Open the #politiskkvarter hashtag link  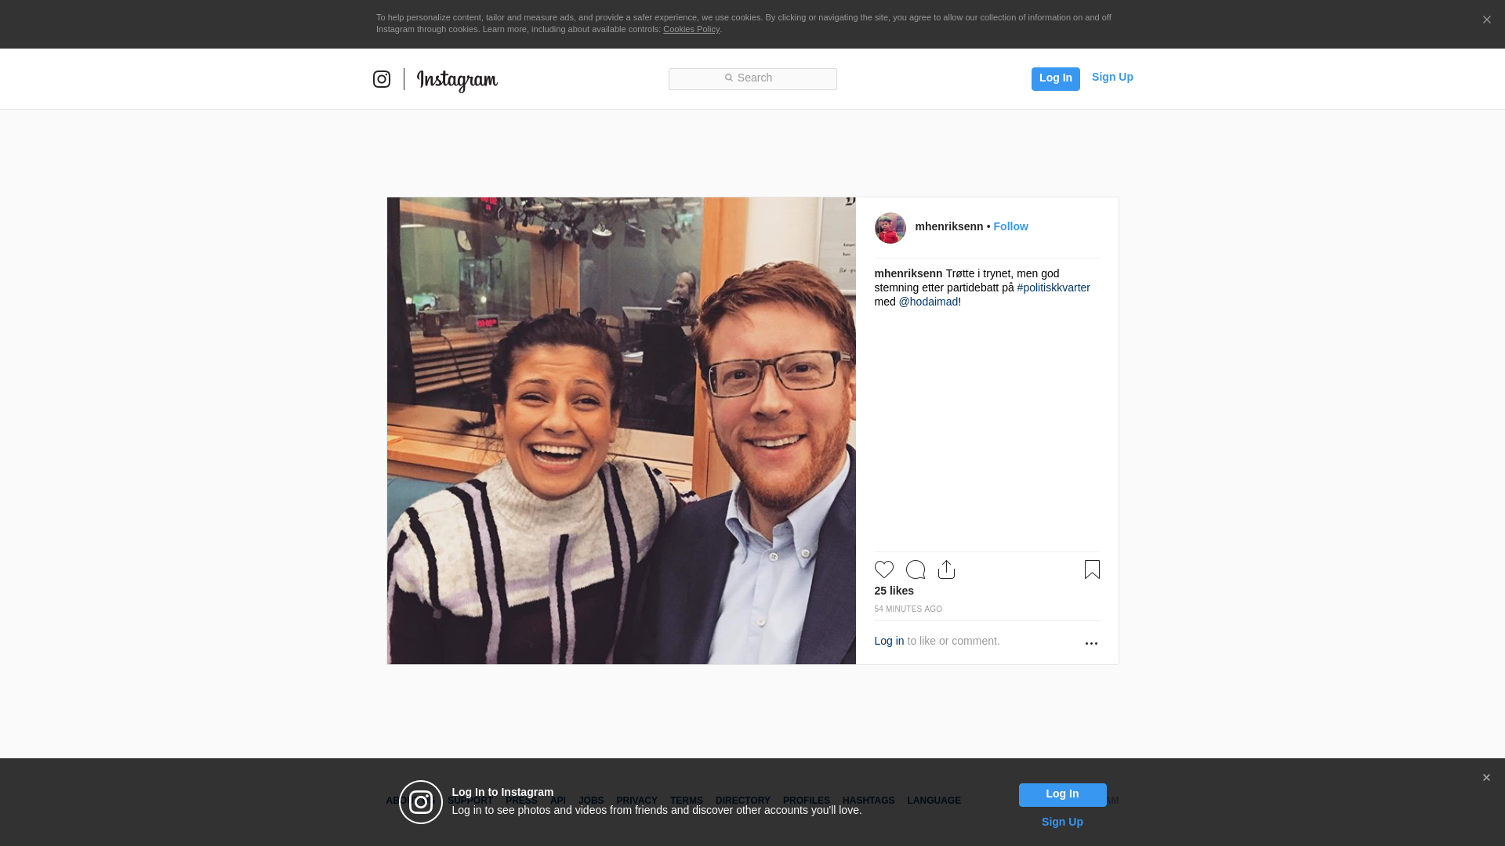coord(1053,287)
